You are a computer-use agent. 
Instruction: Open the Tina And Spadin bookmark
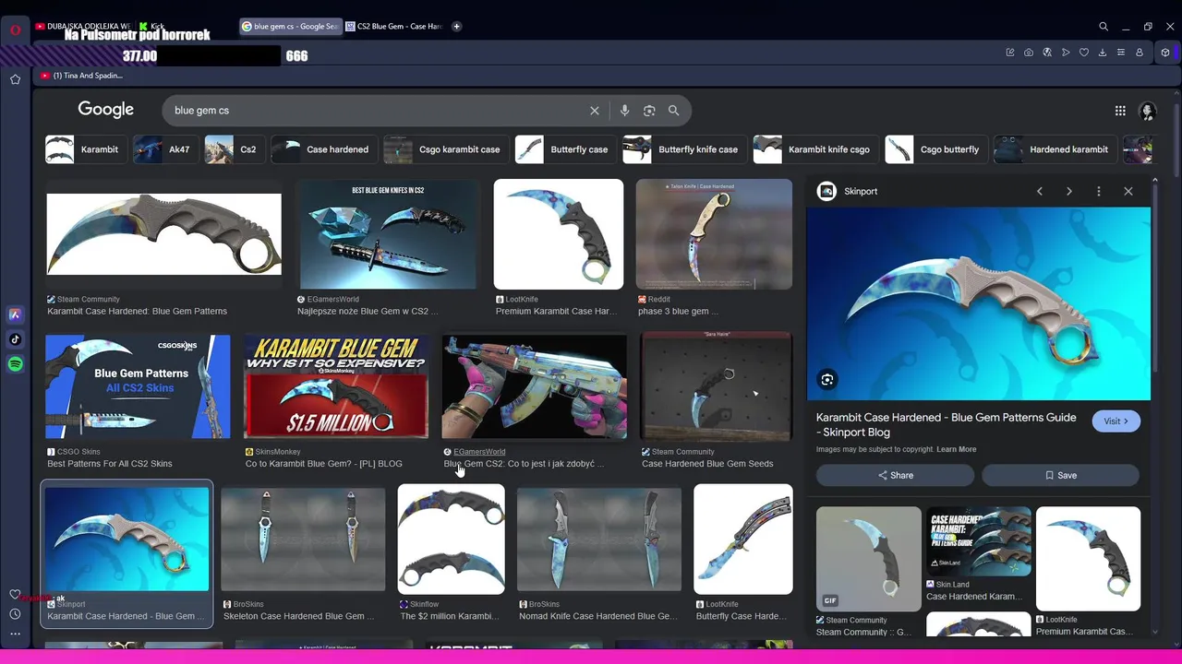click(81, 76)
